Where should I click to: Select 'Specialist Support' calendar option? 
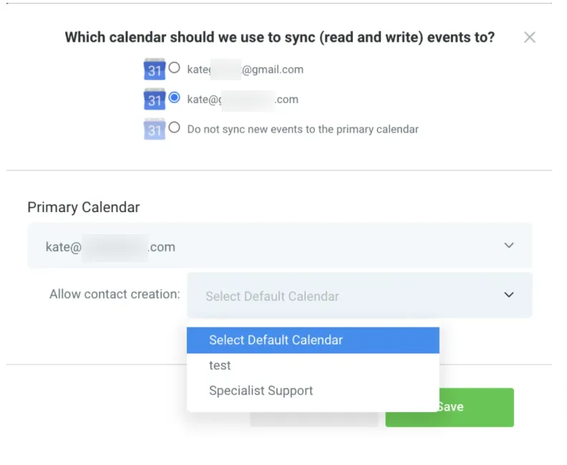click(x=261, y=391)
